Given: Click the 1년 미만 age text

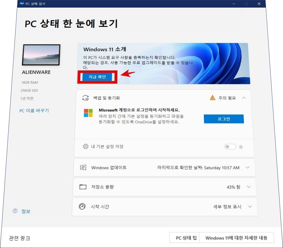Looking at the screenshot, I should 27,98.
